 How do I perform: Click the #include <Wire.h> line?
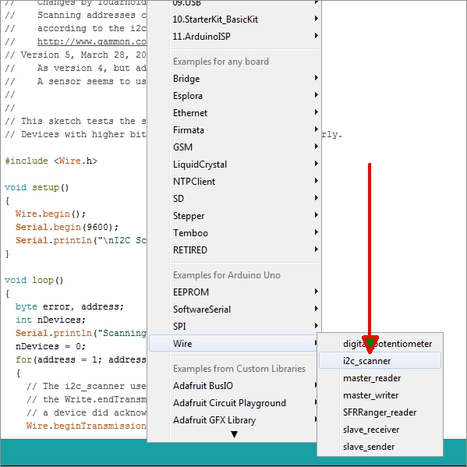pos(51,161)
